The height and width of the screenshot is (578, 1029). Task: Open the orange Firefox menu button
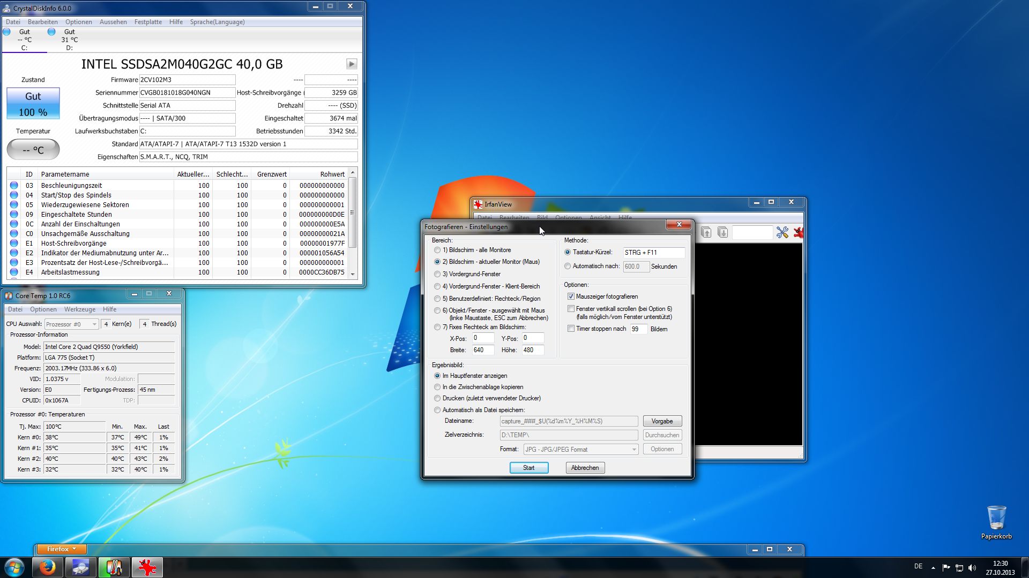61,549
